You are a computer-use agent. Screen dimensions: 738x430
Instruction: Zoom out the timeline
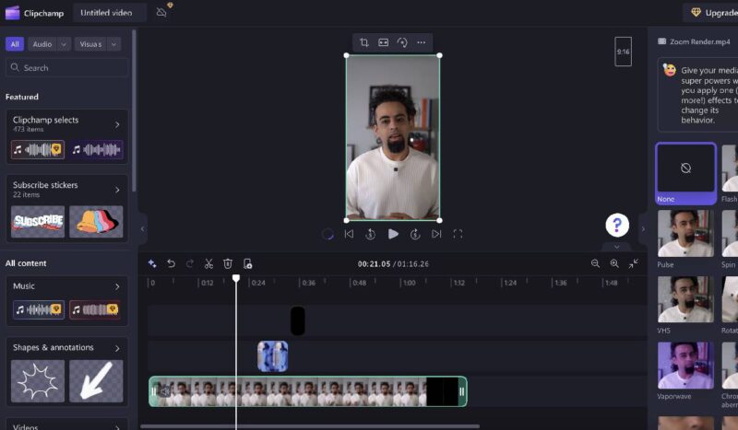(595, 263)
